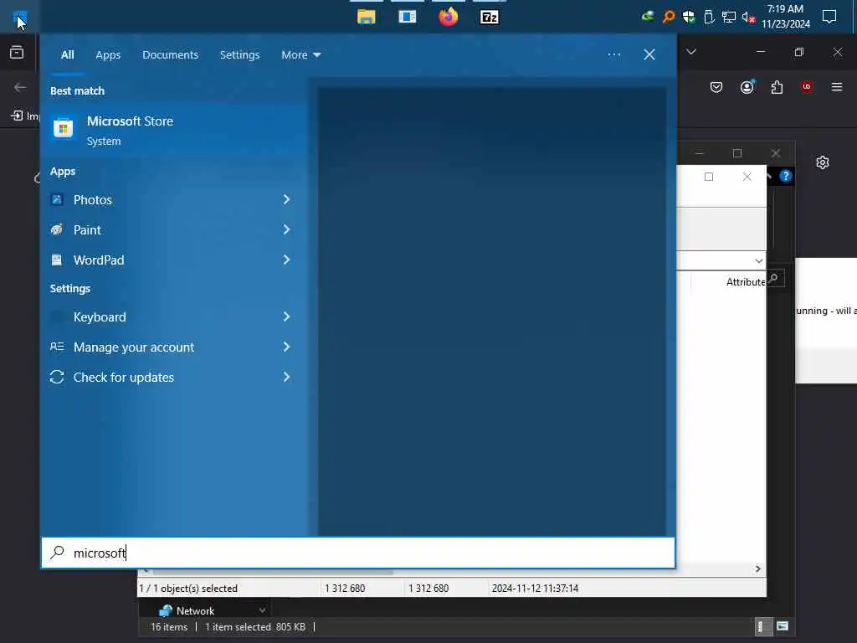Screen dimensions: 857x643
Task: Open the Microsoft Store best match
Action: [174, 130]
